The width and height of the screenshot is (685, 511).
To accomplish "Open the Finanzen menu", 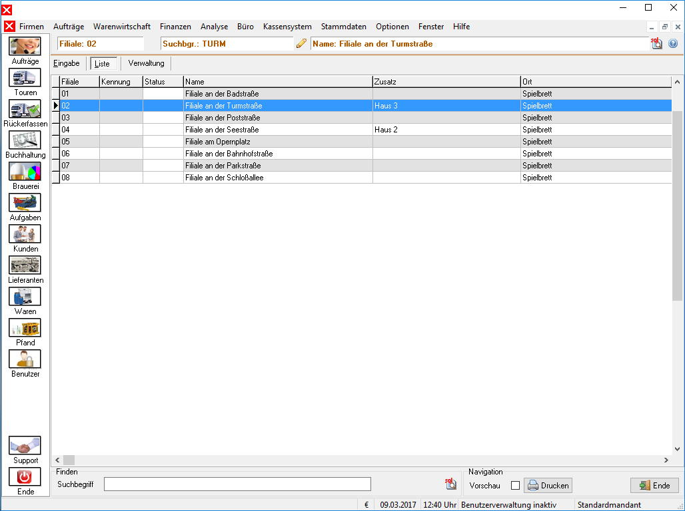I will pos(175,27).
